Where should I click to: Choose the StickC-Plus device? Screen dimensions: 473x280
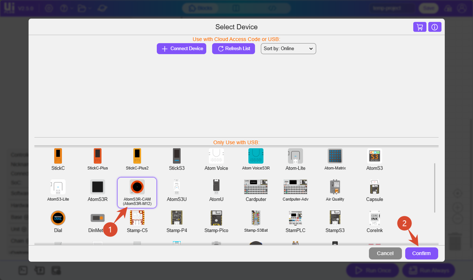click(x=97, y=156)
